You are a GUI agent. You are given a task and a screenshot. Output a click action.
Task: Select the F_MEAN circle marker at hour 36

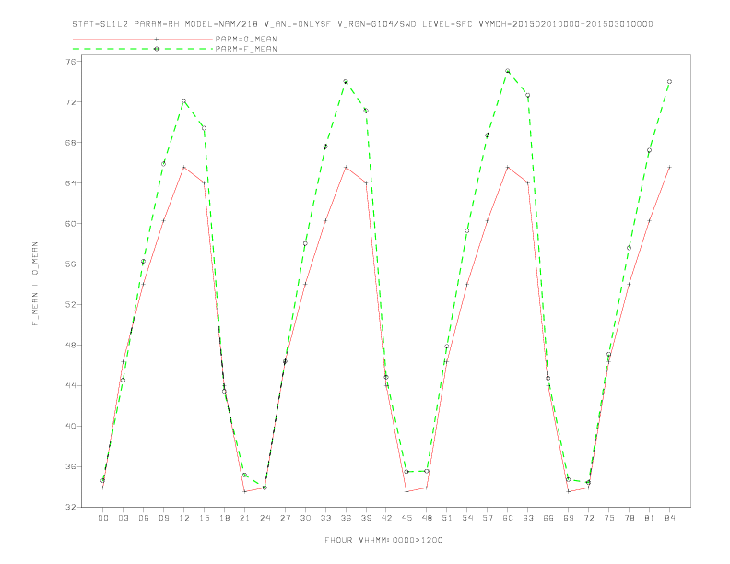pyautogui.click(x=346, y=81)
